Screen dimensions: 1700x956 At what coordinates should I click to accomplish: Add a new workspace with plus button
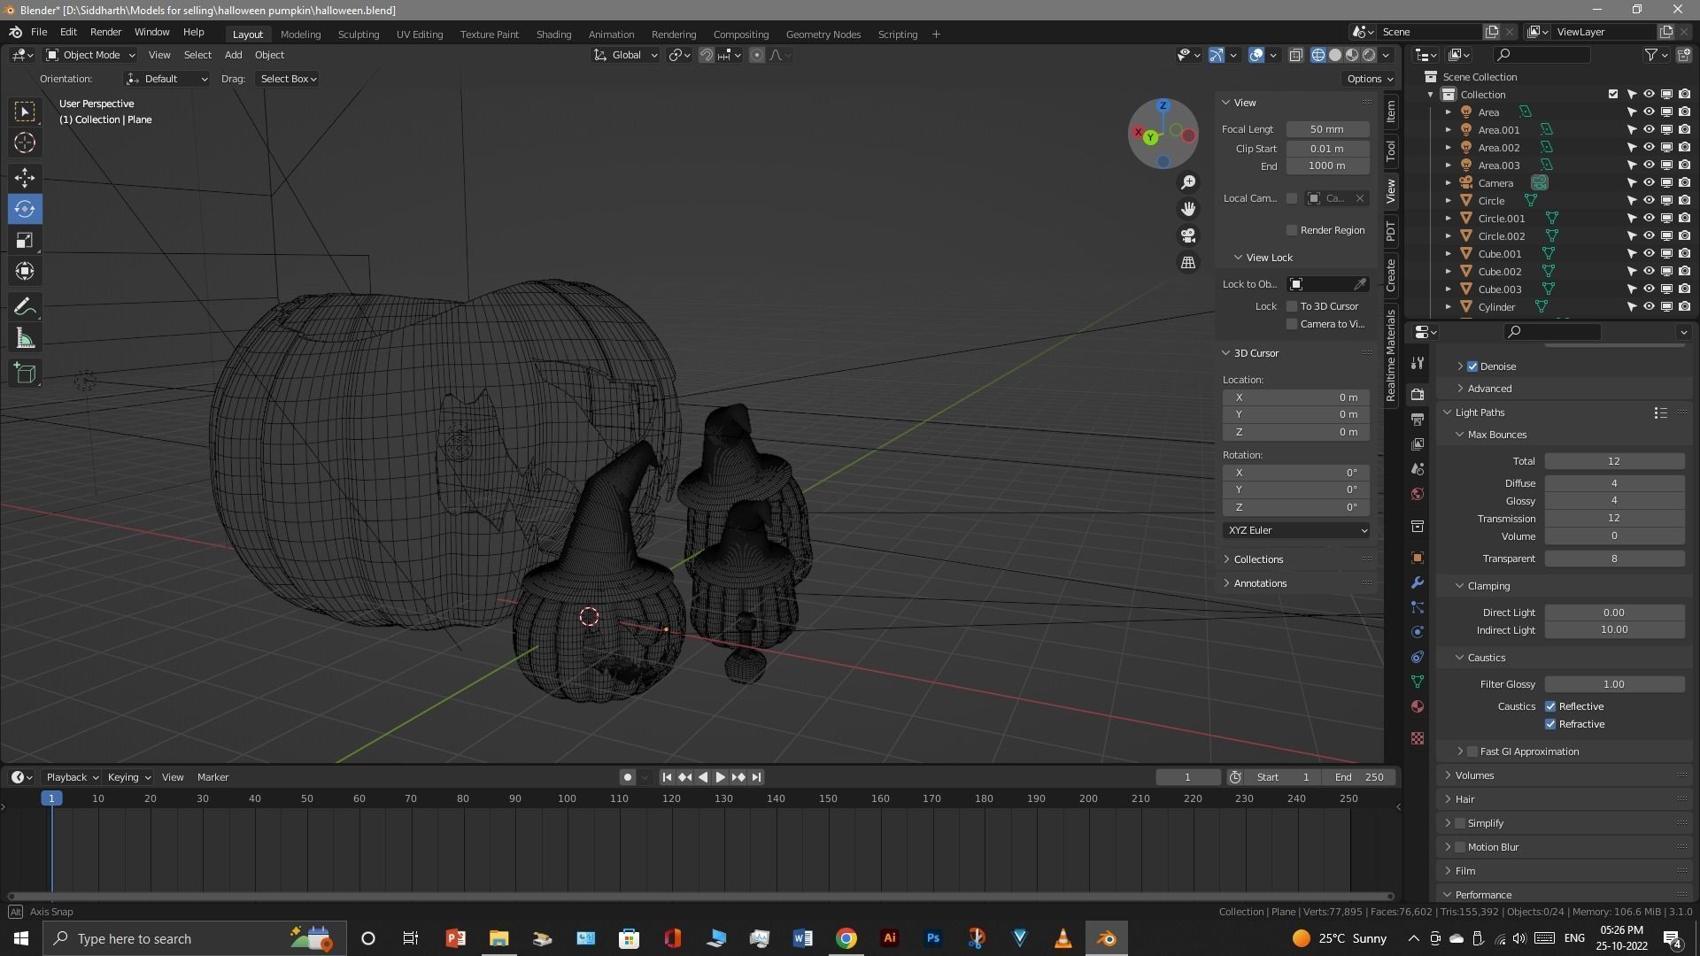tap(936, 35)
